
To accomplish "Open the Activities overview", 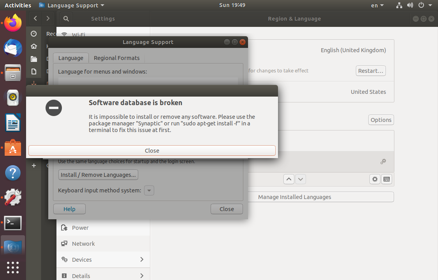I will (18, 5).
